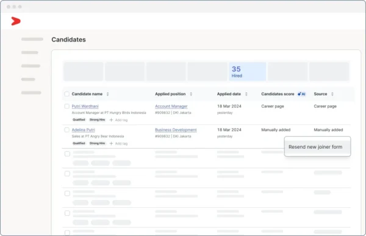This screenshot has height=236, width=366.
Task: Check the Putri Wardhani row checkbox
Action: click(66, 106)
